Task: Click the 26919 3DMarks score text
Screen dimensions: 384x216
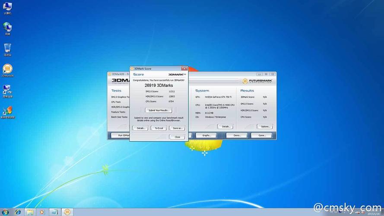Action: click(x=159, y=86)
